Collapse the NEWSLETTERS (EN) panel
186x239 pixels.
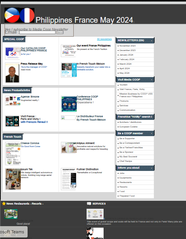pos(152,40)
